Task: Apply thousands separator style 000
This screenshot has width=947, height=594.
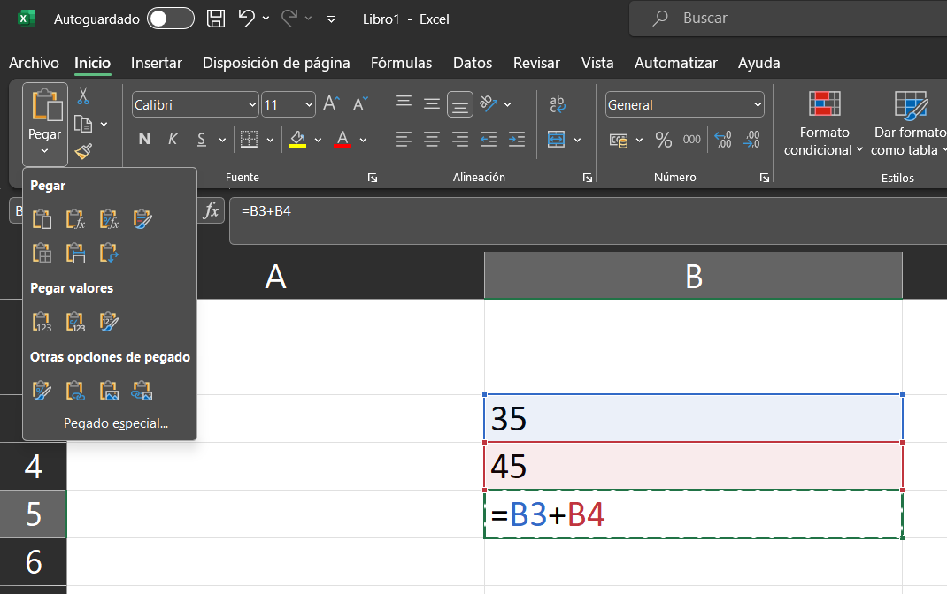Action: coord(691,140)
